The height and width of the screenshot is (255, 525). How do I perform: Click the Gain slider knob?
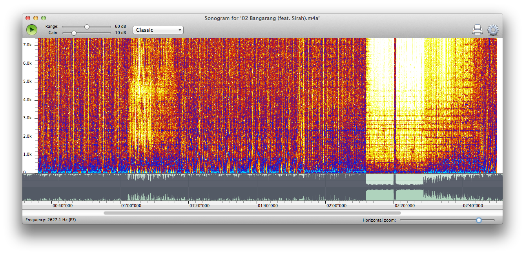(74, 33)
